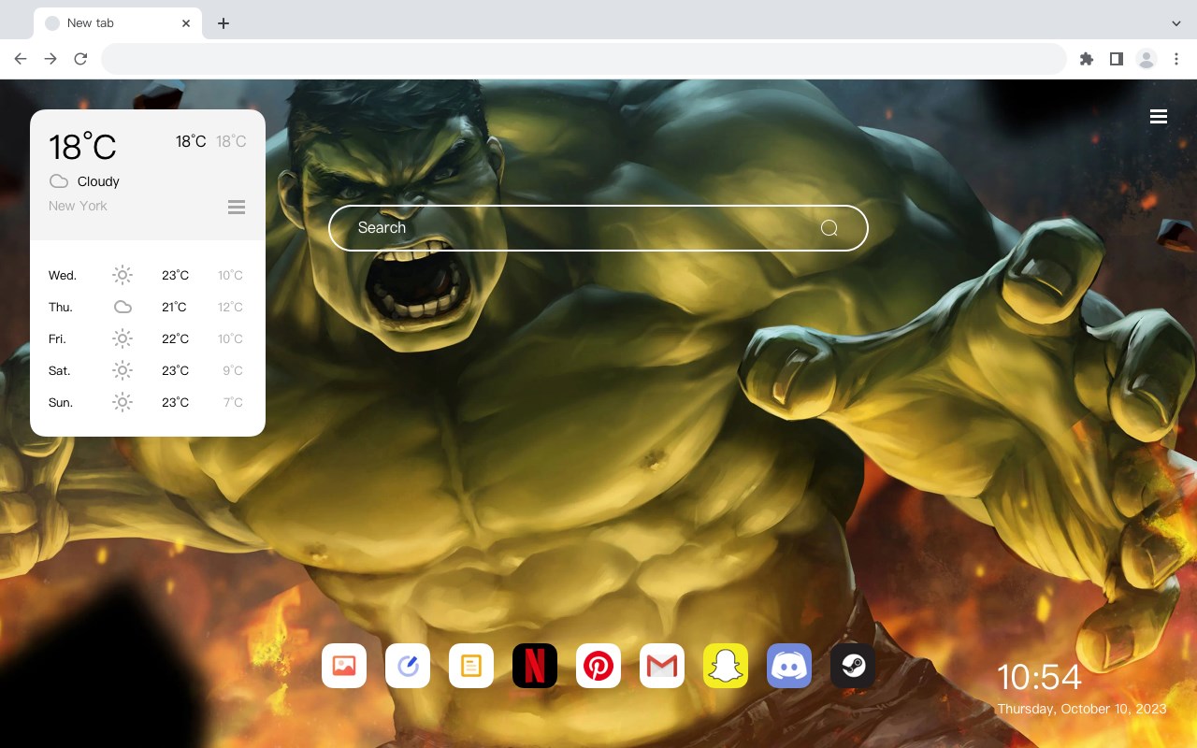Reload the current page

[x=80, y=59]
